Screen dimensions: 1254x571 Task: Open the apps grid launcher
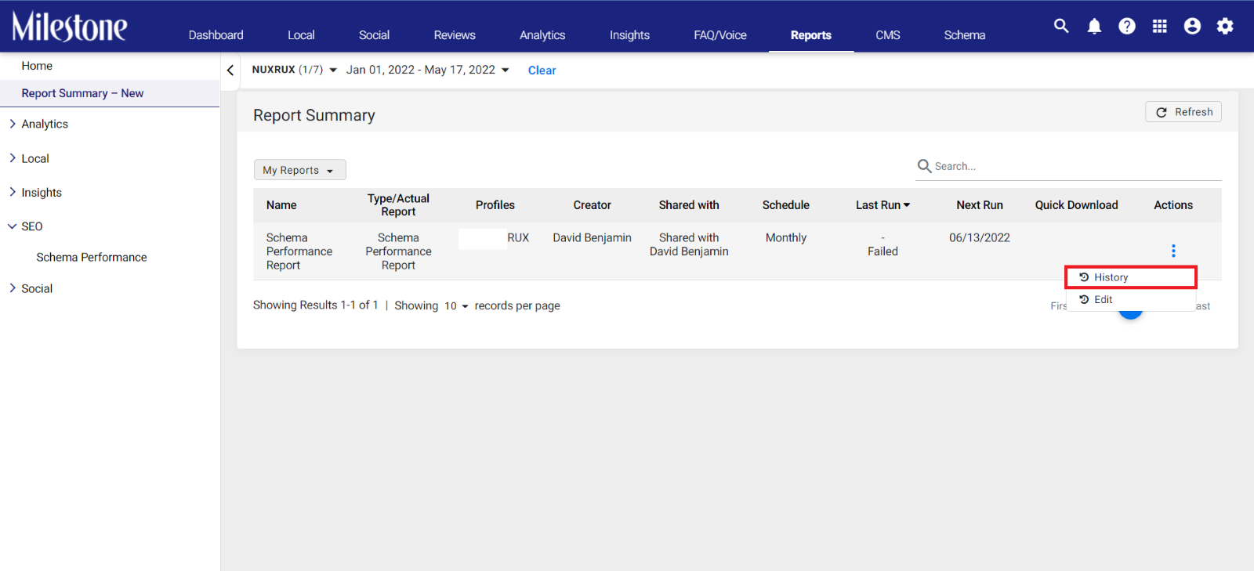coord(1160,27)
